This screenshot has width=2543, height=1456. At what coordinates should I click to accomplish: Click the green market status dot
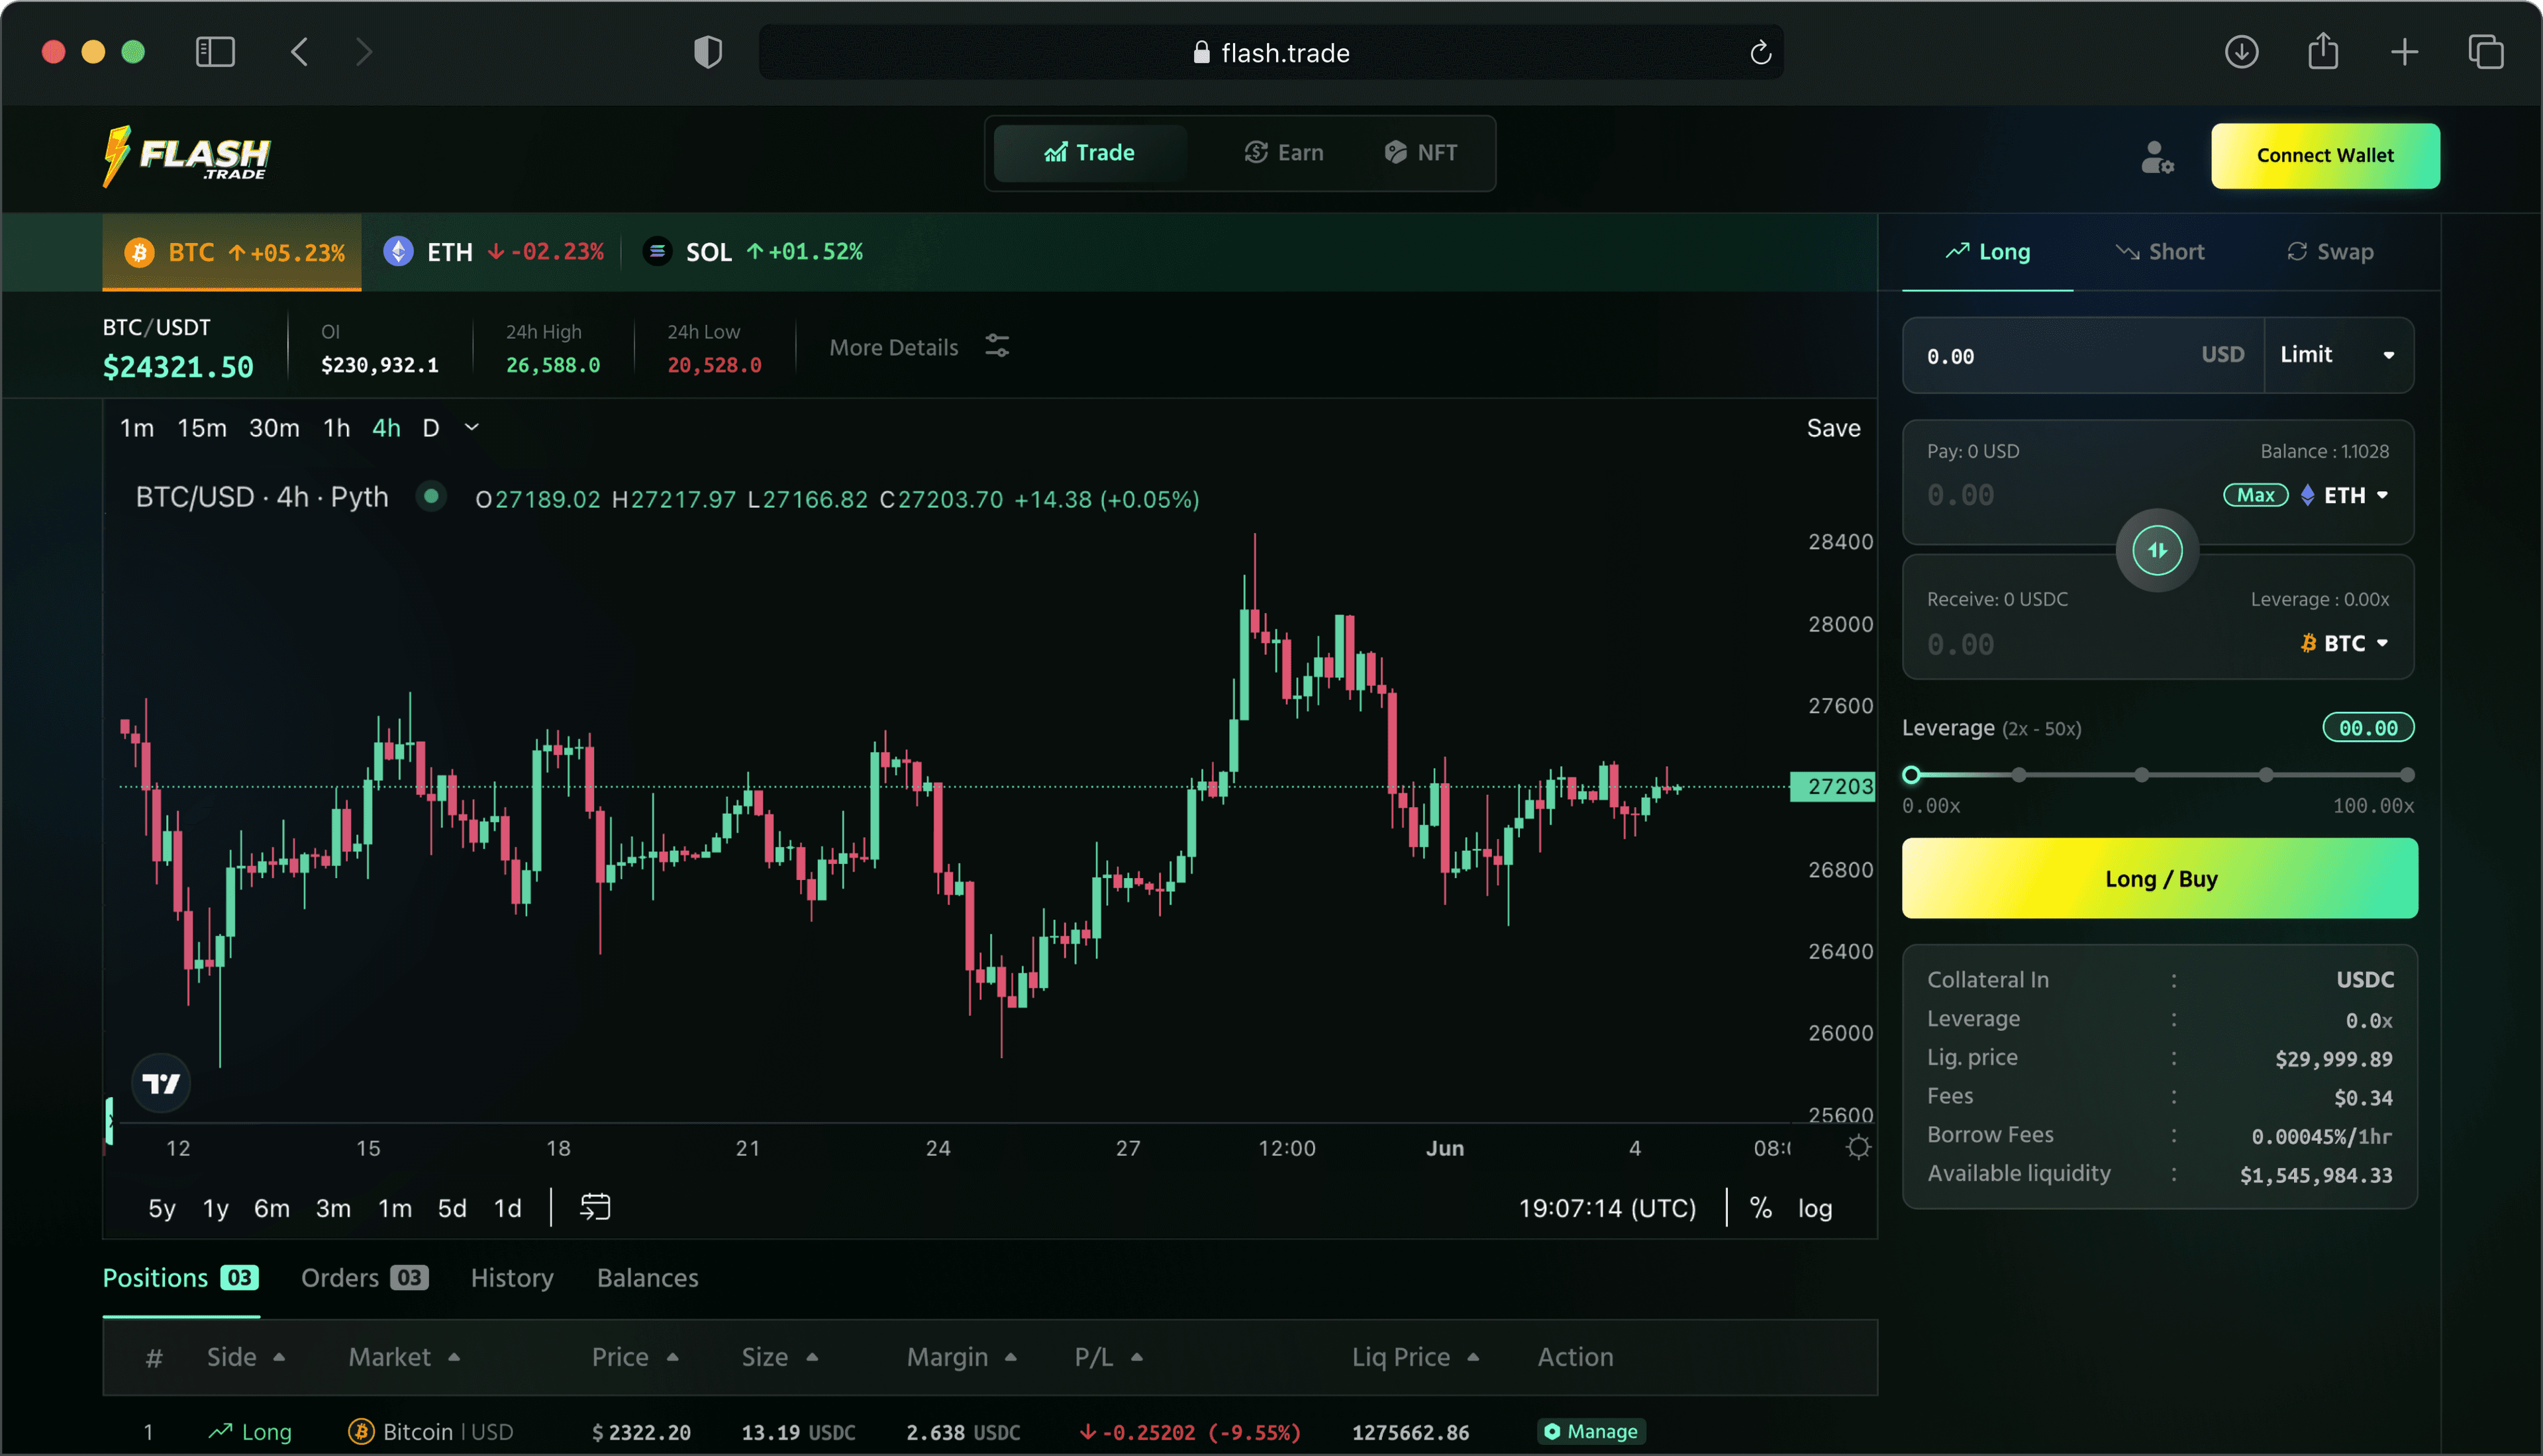click(x=431, y=496)
